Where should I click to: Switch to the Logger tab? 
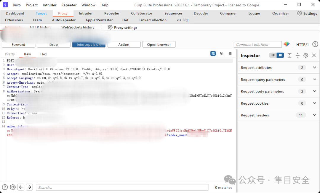(254, 13)
